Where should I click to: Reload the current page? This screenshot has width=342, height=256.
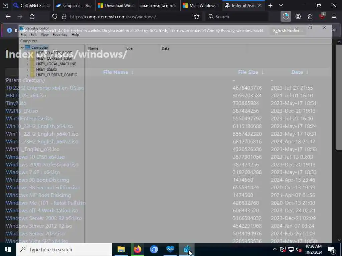point(32,17)
